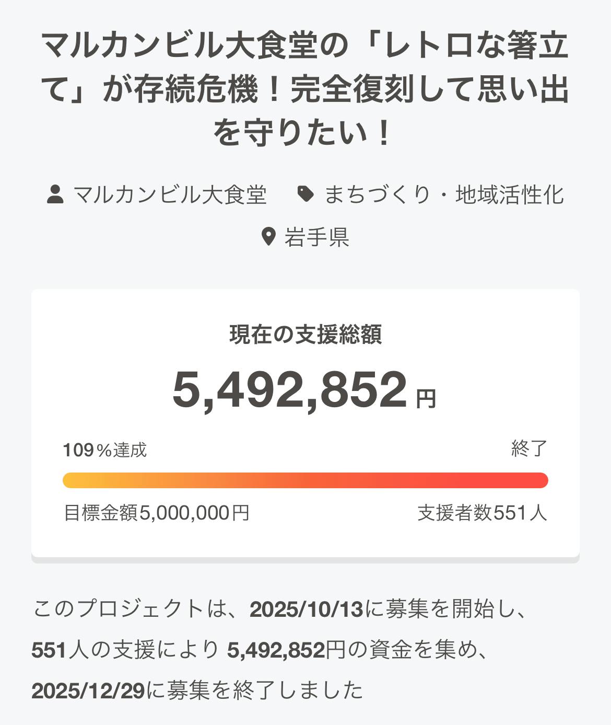Open the マルカンビル大食堂 owner profile link
This screenshot has width=611, height=725.
[170, 195]
